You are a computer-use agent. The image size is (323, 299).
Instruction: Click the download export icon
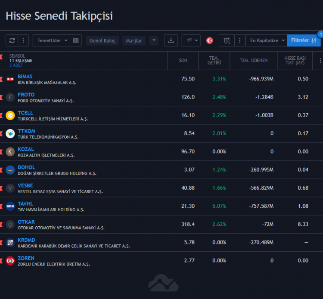pyautogui.click(x=171, y=40)
